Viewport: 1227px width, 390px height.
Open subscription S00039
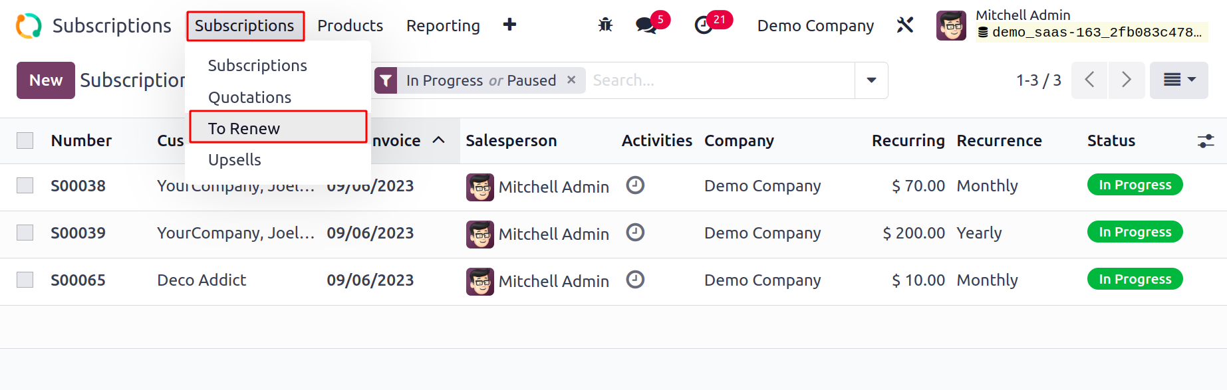coord(78,233)
